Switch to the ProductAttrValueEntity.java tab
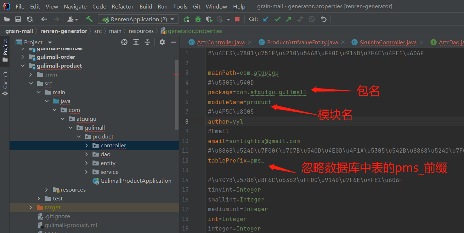Image resolution: width=464 pixels, height=233 pixels. pyautogui.click(x=302, y=42)
